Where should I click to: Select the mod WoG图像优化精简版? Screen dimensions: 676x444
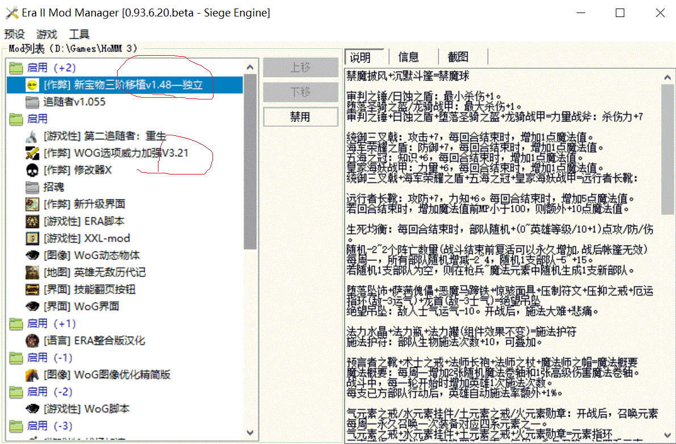[107, 375]
